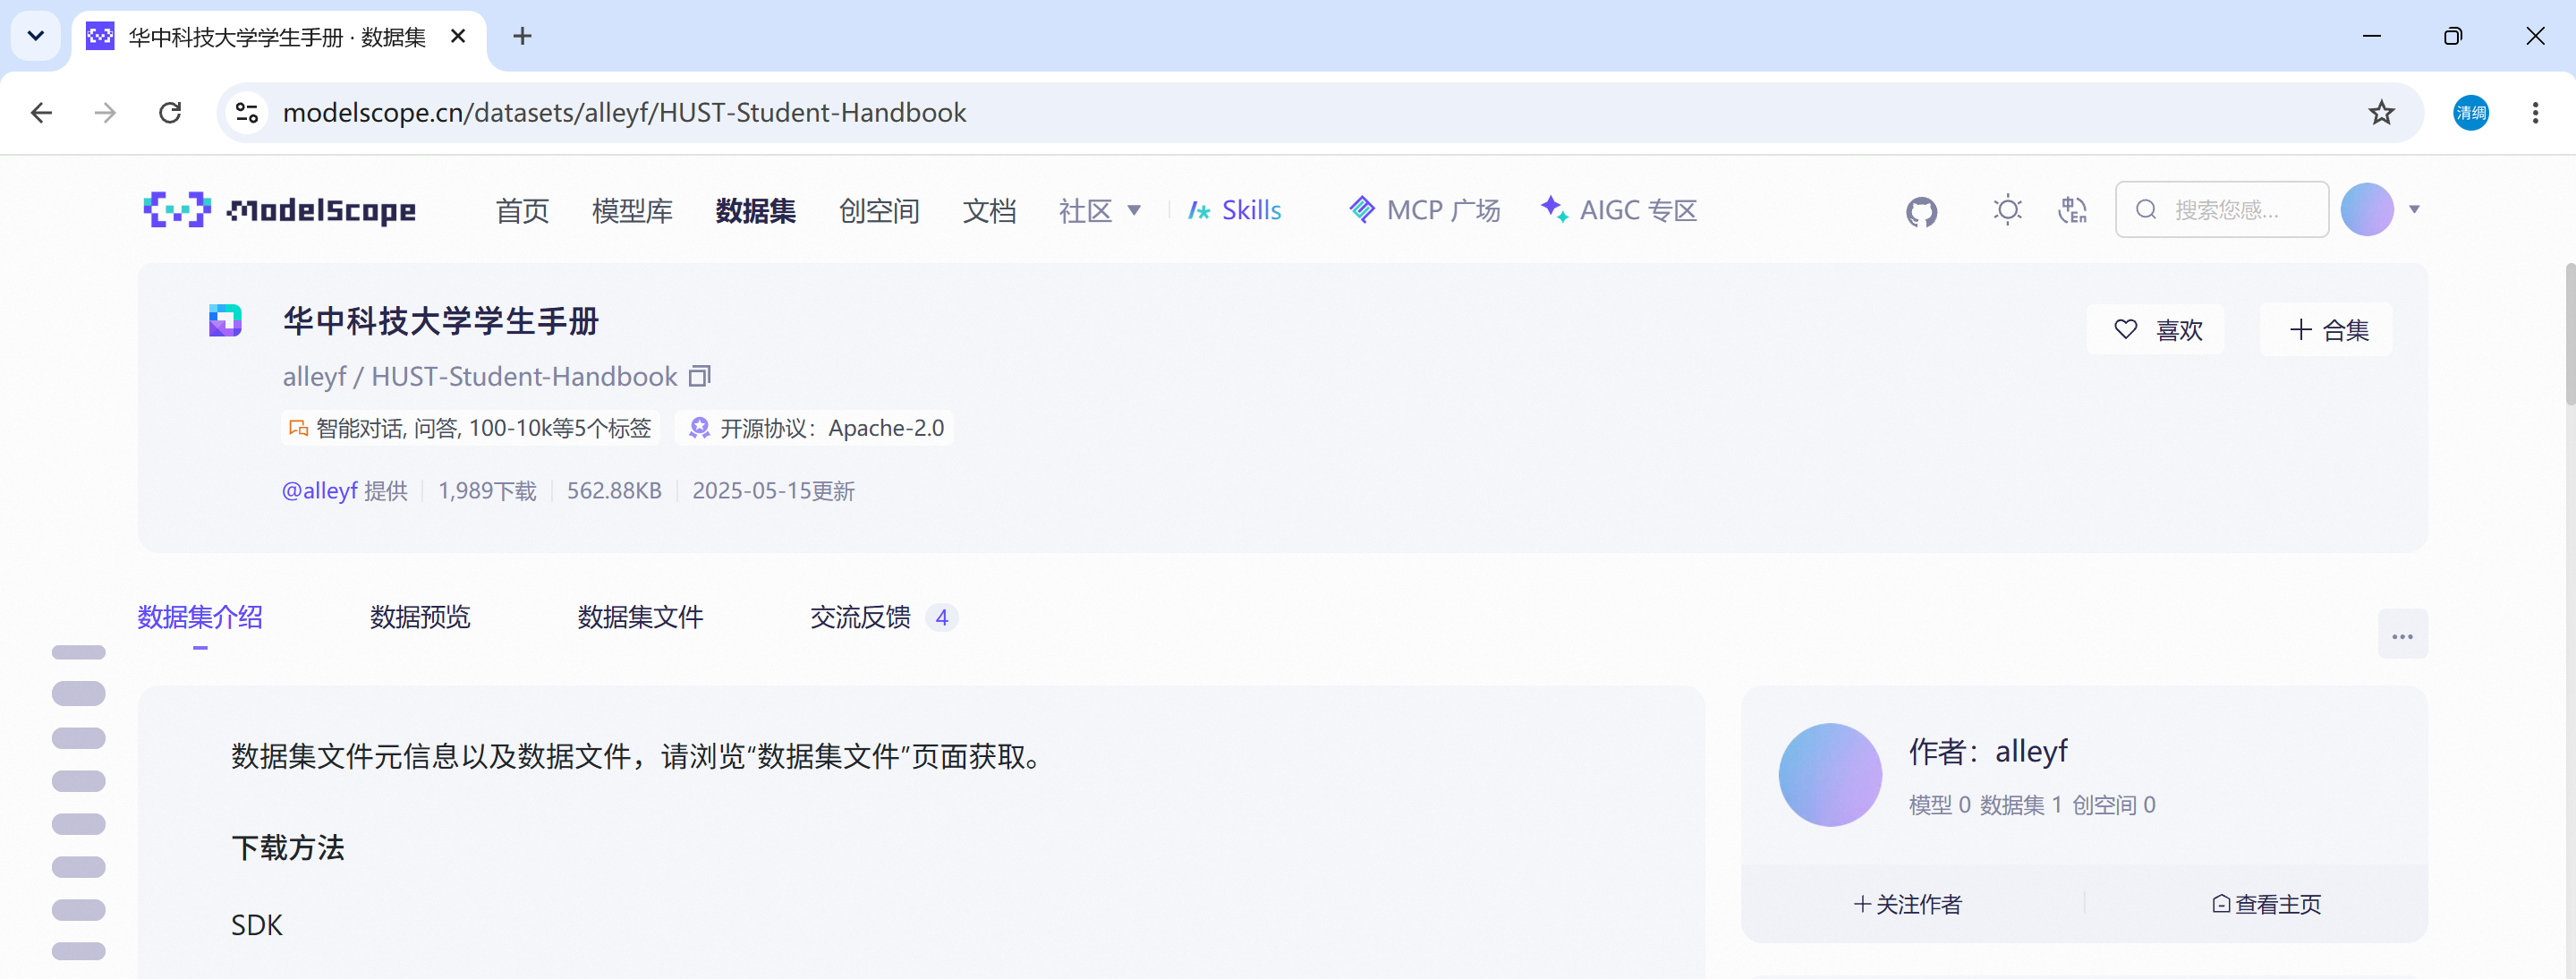This screenshot has height=979, width=2576.
Task: Reload the page
Action: [170, 113]
